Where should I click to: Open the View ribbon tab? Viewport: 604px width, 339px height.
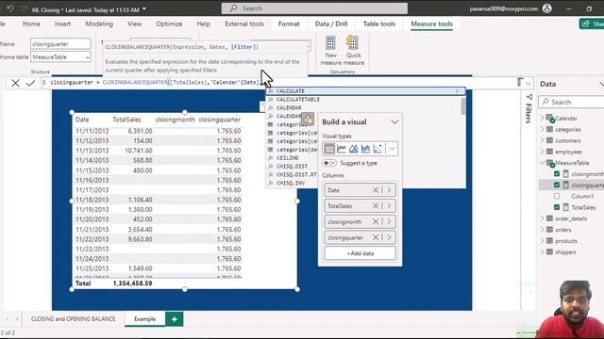pyautogui.click(x=134, y=24)
